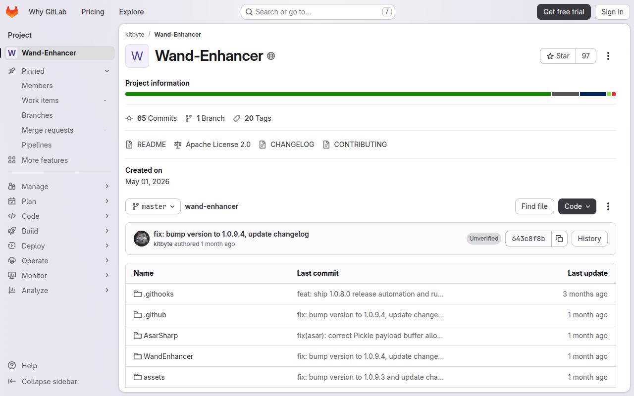Click the Operate cloud gear icon

click(12, 261)
